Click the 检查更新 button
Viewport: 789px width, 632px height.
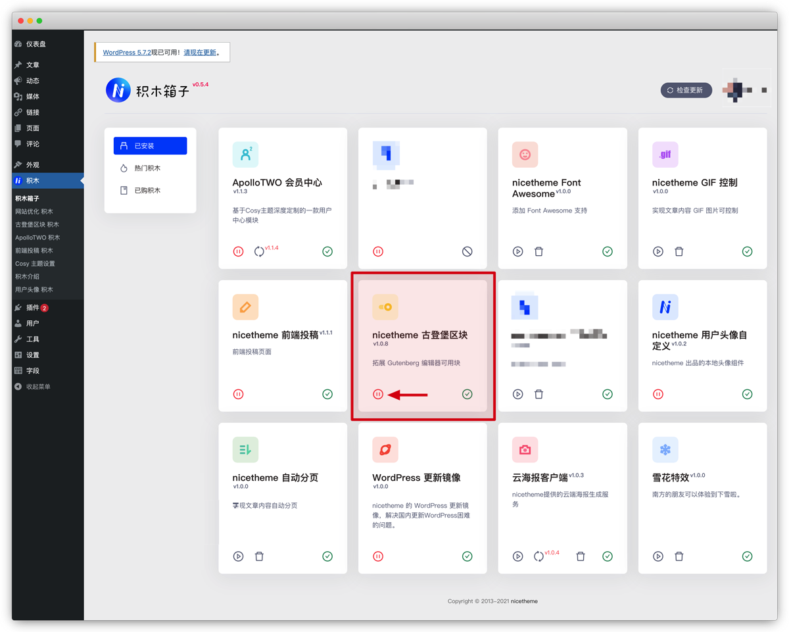click(686, 90)
